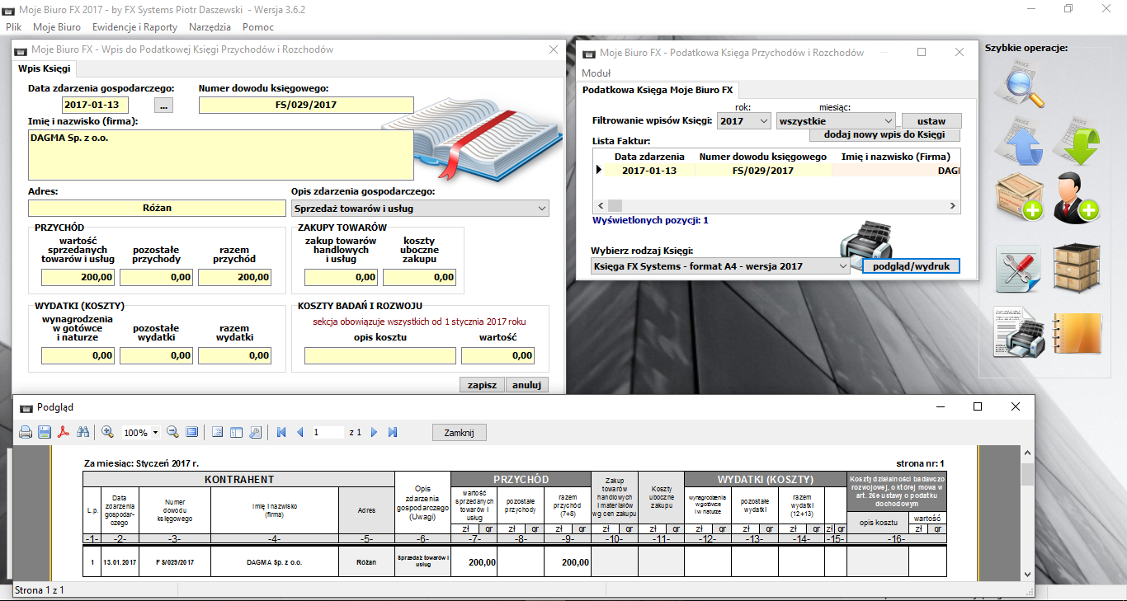This screenshot has height=601, width=1127.
Task: Open the preview zoom percentage dropdown
Action: [153, 433]
